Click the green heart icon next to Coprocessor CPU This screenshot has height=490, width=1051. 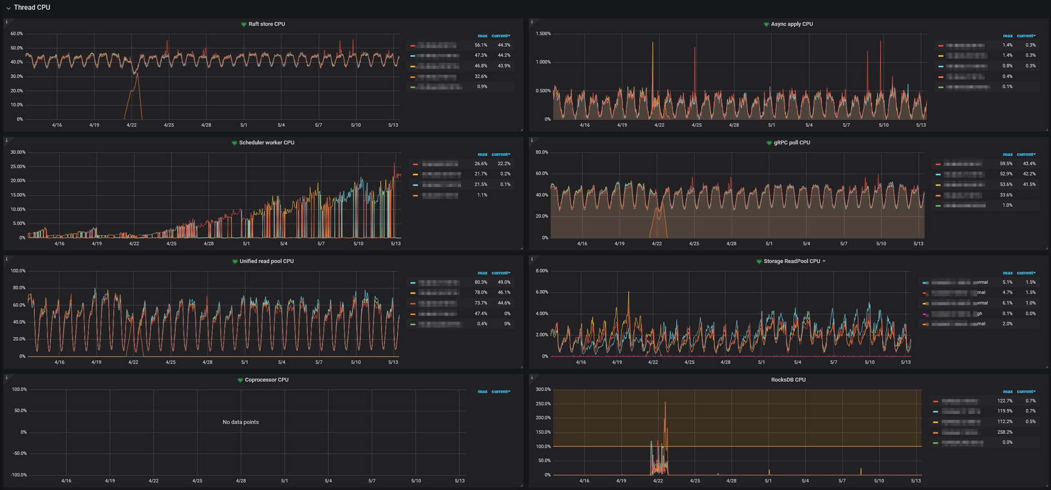(x=240, y=381)
